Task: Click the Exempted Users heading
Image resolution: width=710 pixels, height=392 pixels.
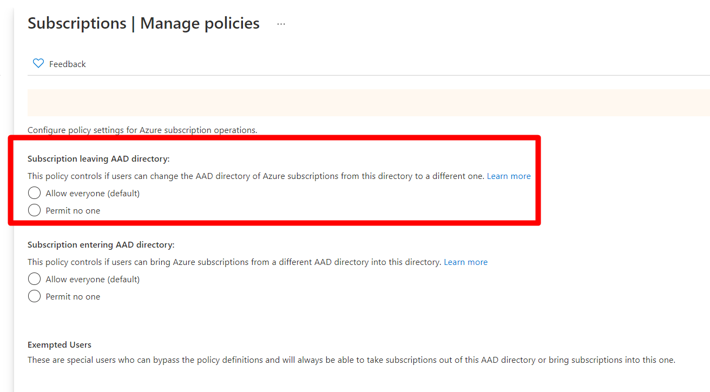Action: 60,345
